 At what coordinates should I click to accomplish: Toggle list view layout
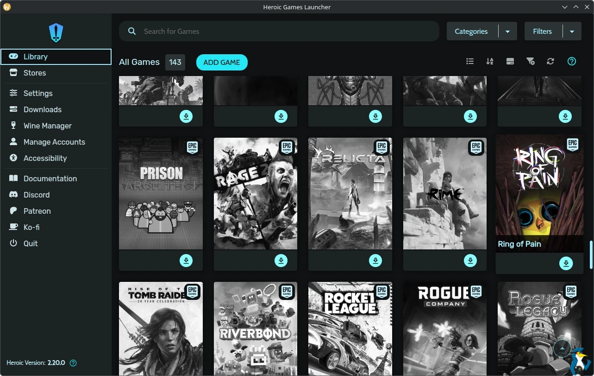click(x=470, y=62)
